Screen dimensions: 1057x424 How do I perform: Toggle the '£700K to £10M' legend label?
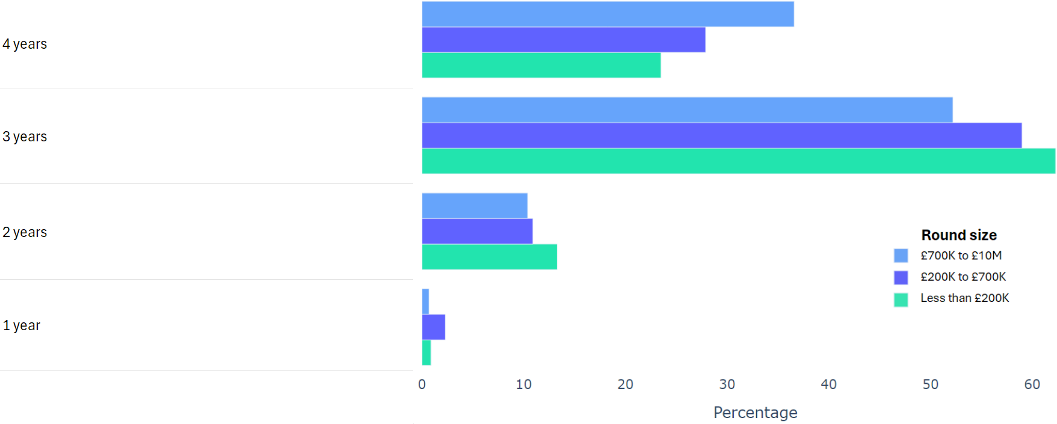click(961, 256)
